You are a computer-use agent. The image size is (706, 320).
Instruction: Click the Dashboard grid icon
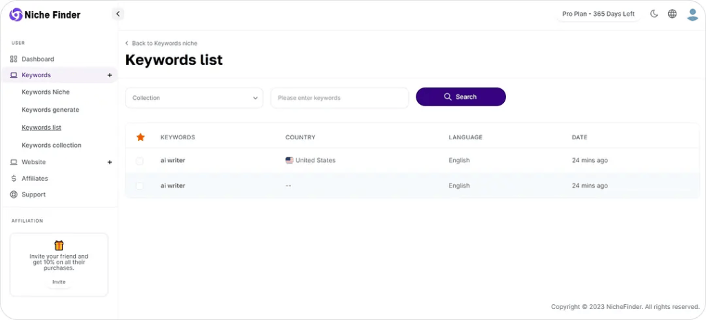pyautogui.click(x=14, y=59)
